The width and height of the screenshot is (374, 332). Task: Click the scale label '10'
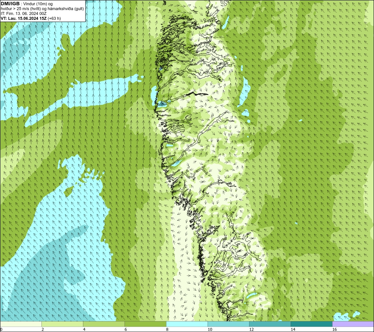[210, 329]
